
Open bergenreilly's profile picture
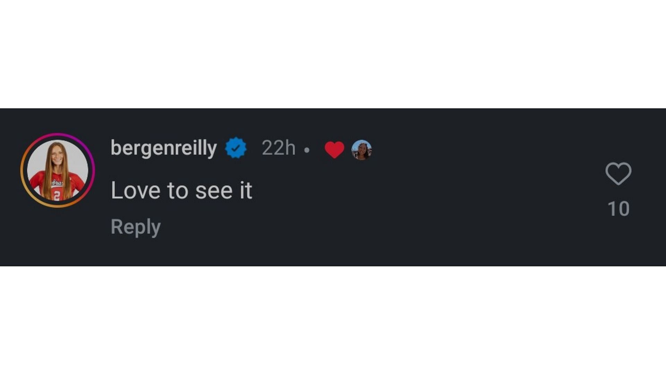pos(58,170)
